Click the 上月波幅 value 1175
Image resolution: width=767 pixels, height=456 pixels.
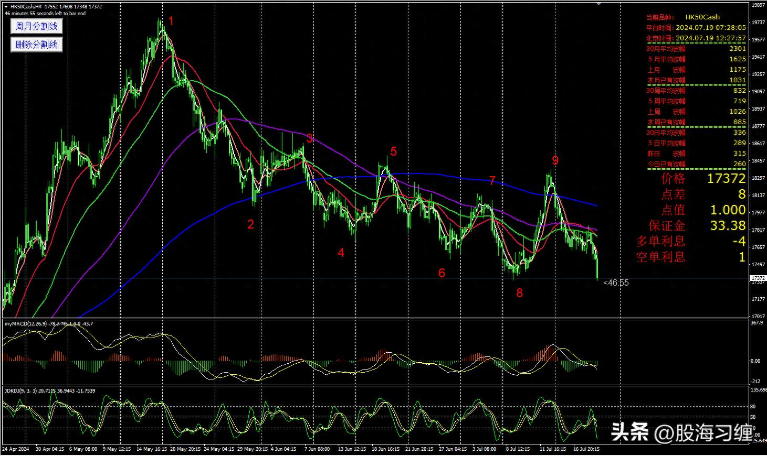[738, 70]
